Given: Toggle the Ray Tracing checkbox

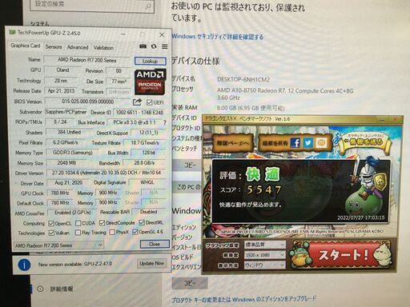Looking at the screenshot, I should click(78, 233).
